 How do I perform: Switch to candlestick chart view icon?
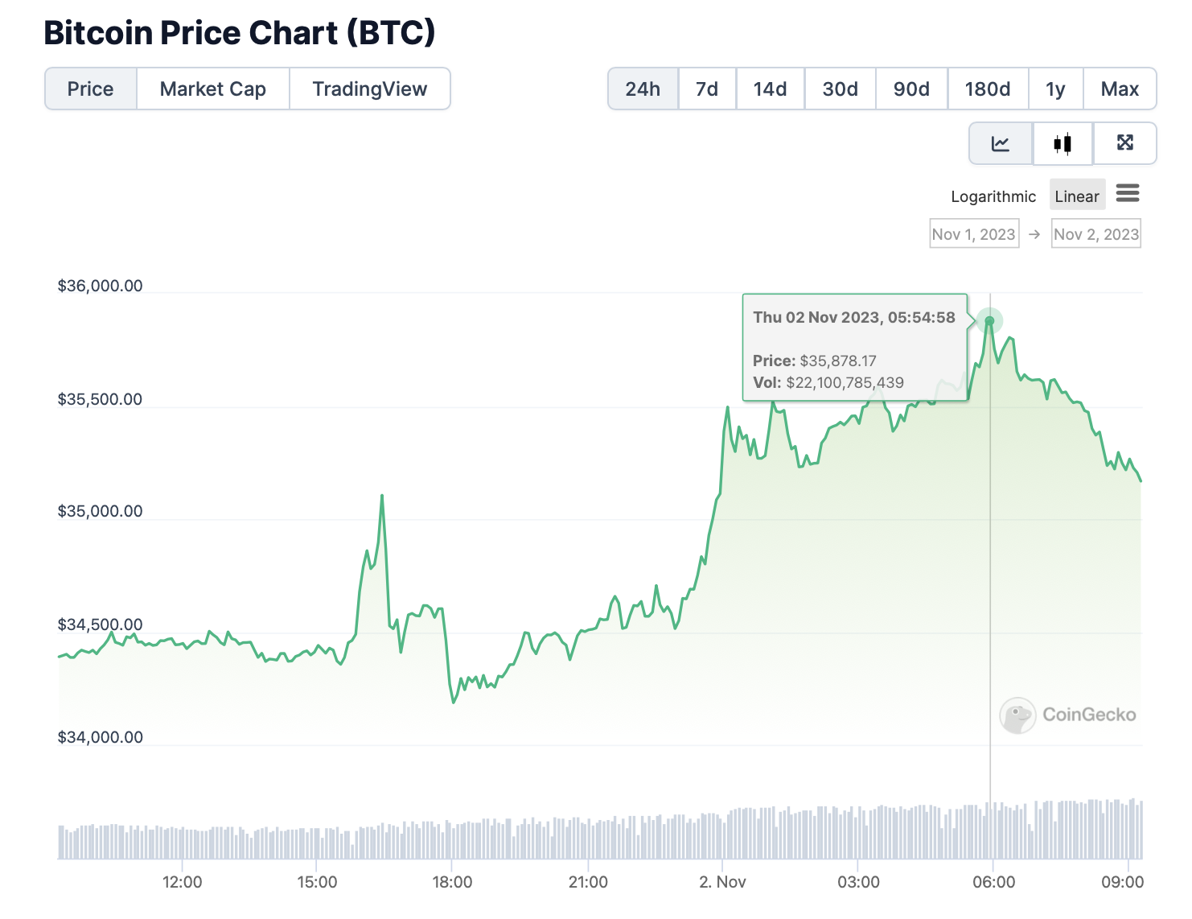pos(1063,144)
